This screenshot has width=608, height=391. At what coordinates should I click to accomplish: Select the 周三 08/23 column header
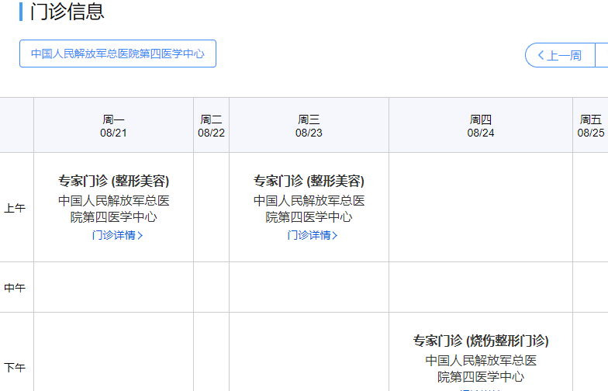pyautogui.click(x=309, y=126)
